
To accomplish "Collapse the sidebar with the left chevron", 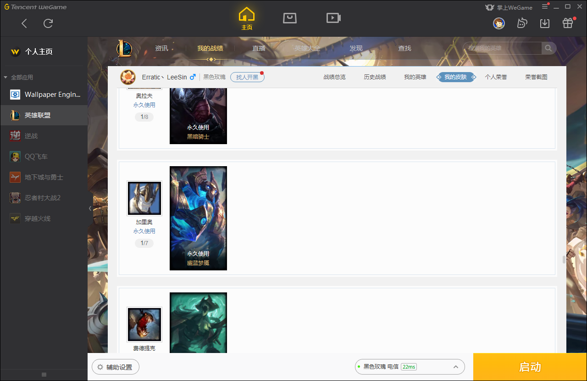I will pyautogui.click(x=90, y=208).
